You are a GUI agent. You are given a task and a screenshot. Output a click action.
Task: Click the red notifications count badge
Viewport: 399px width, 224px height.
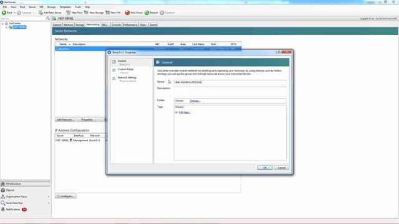tap(24, 210)
